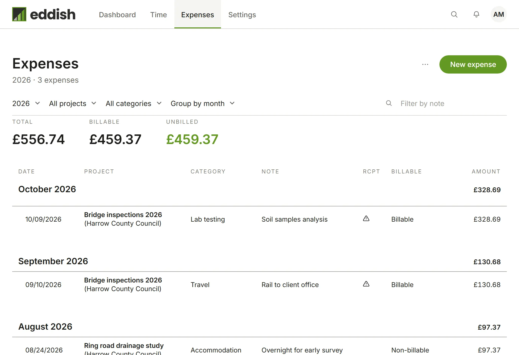Image resolution: width=519 pixels, height=355 pixels.
Task: Go to the Dashboard tab
Action: click(117, 15)
